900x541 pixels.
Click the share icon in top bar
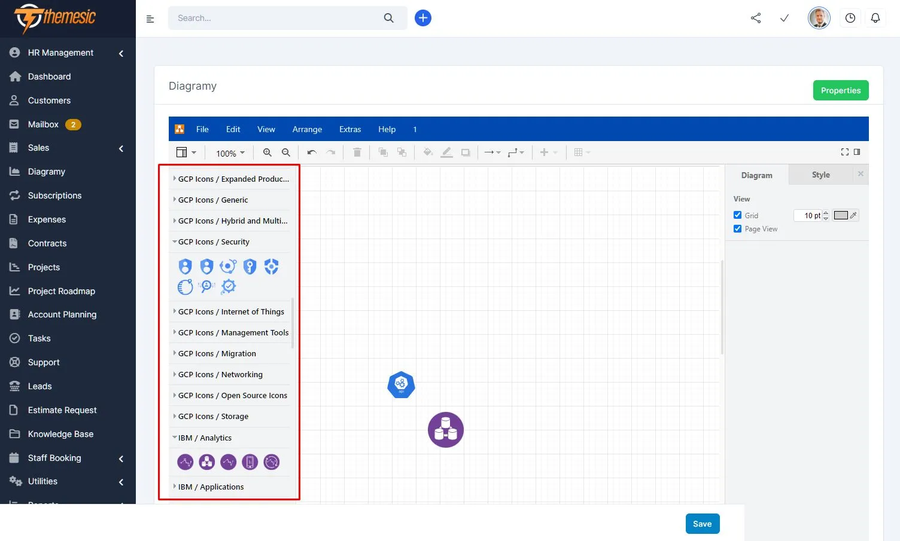tap(756, 18)
